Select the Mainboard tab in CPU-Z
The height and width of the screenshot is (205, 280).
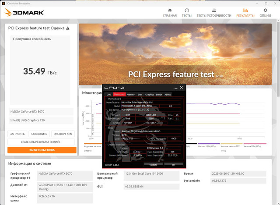119,94
